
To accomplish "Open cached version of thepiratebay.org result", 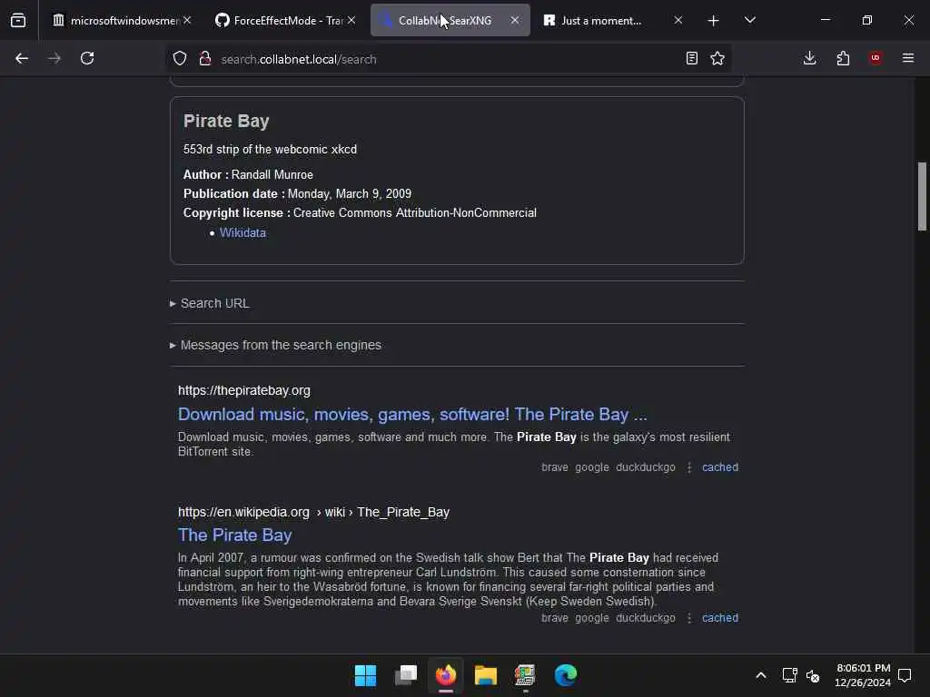I will tap(720, 467).
